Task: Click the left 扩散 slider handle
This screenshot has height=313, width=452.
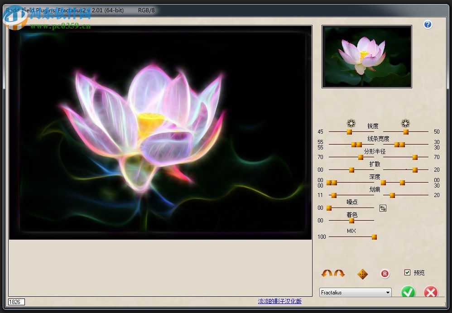Action: click(x=352, y=170)
